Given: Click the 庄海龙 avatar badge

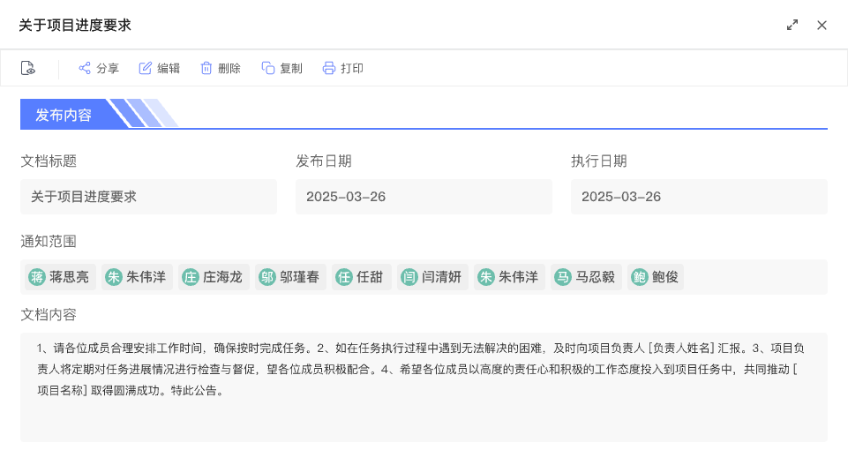Looking at the screenshot, I should (x=191, y=277).
